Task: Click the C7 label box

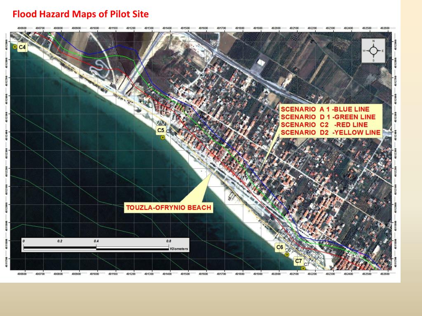Action: tap(298, 261)
